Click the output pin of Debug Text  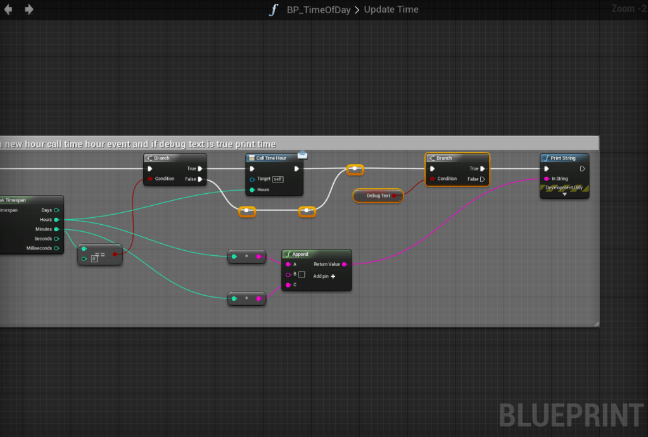pyautogui.click(x=394, y=195)
